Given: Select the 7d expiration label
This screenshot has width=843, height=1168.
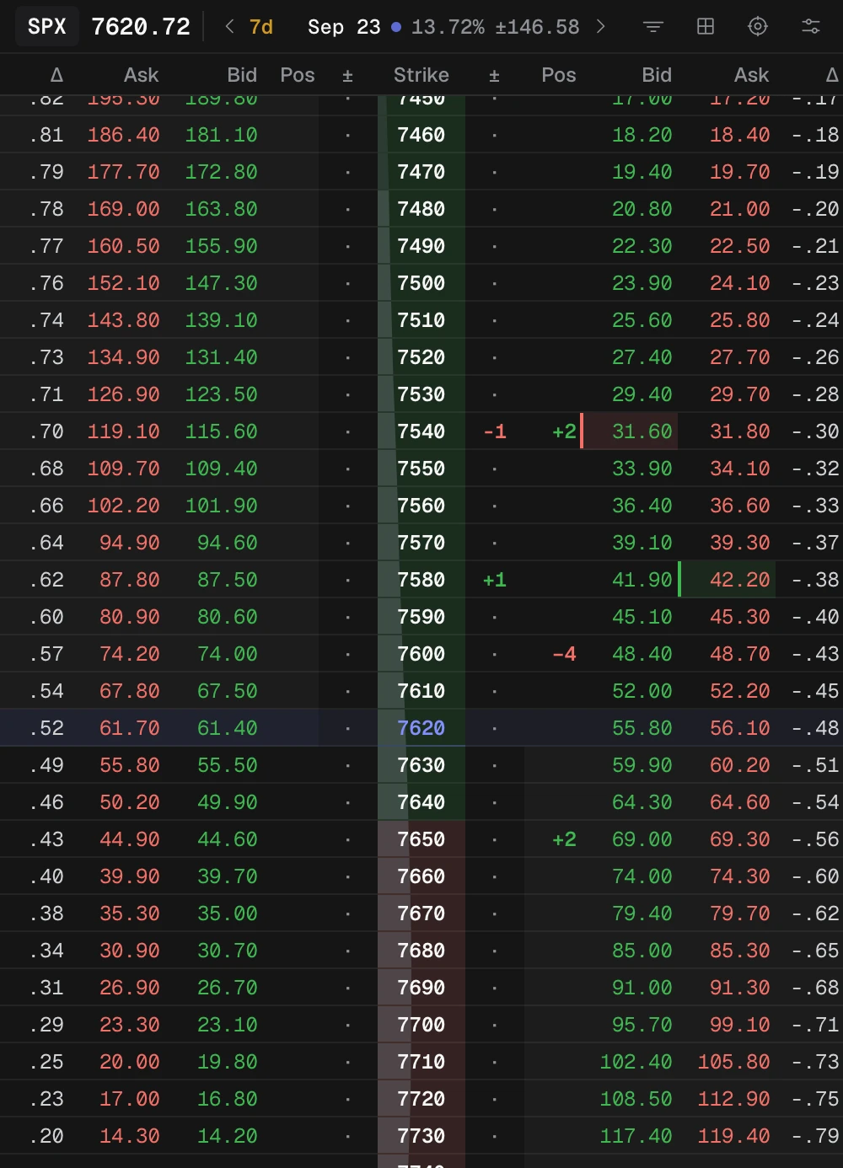Looking at the screenshot, I should coord(261,27).
